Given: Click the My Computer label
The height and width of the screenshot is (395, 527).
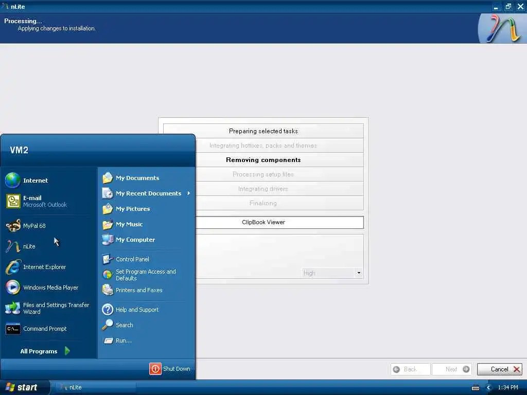Looking at the screenshot, I should [135, 240].
